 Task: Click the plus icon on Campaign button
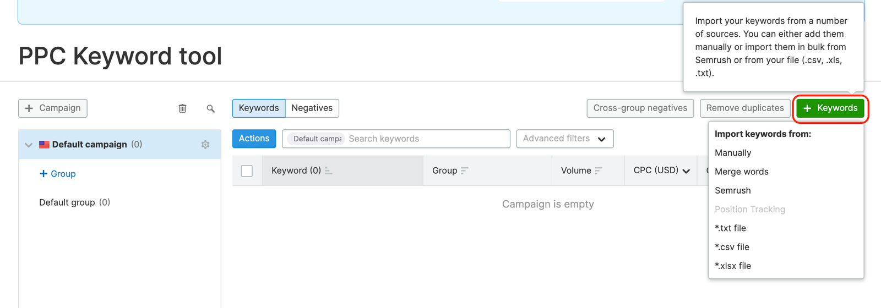click(29, 108)
